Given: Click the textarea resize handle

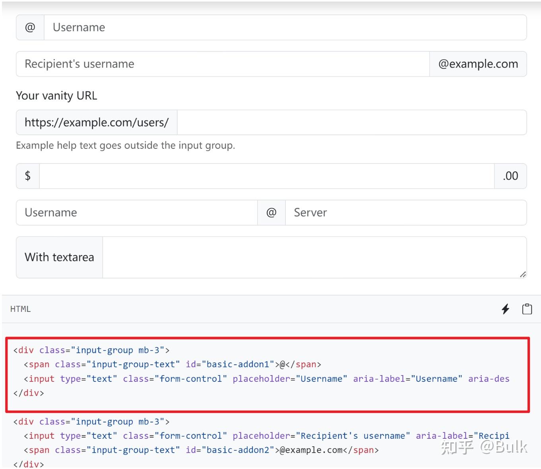Looking at the screenshot, I should 523,274.
